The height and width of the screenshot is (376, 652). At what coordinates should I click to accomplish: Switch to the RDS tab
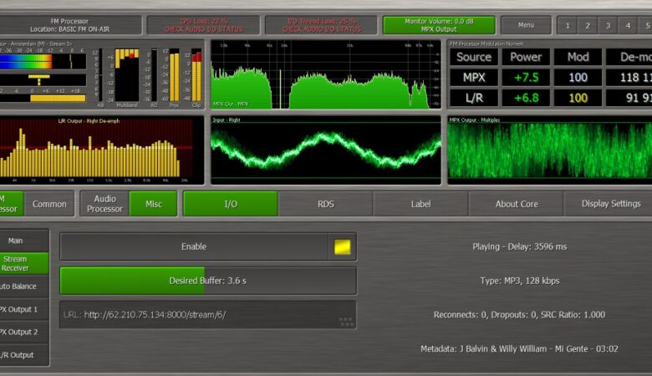[325, 204]
